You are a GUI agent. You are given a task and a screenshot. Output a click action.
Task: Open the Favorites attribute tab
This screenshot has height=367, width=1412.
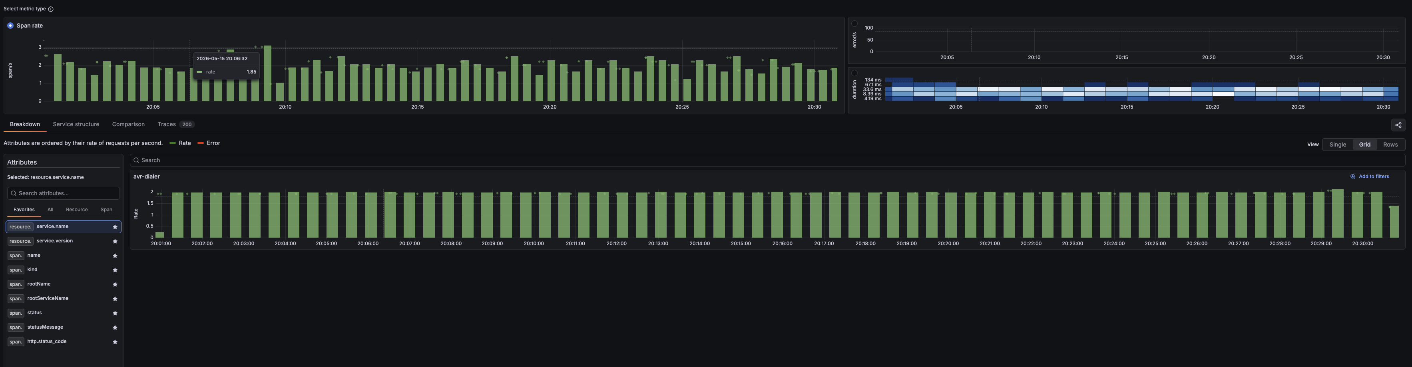pos(24,210)
